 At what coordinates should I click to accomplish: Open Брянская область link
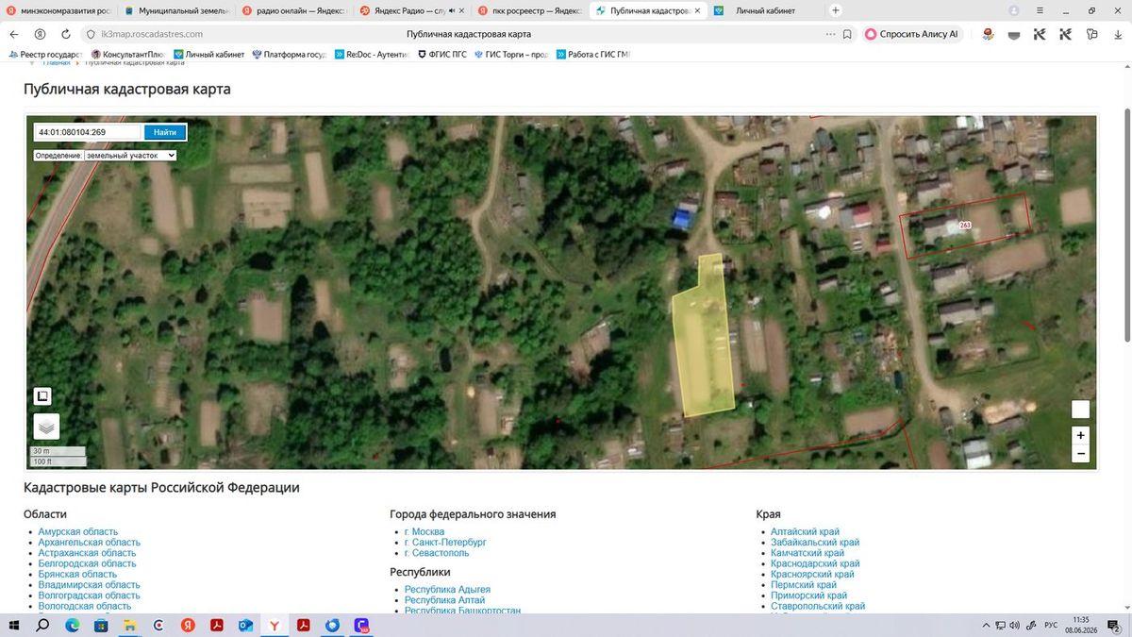point(77,575)
